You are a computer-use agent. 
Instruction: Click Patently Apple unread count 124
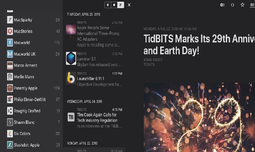57,88
